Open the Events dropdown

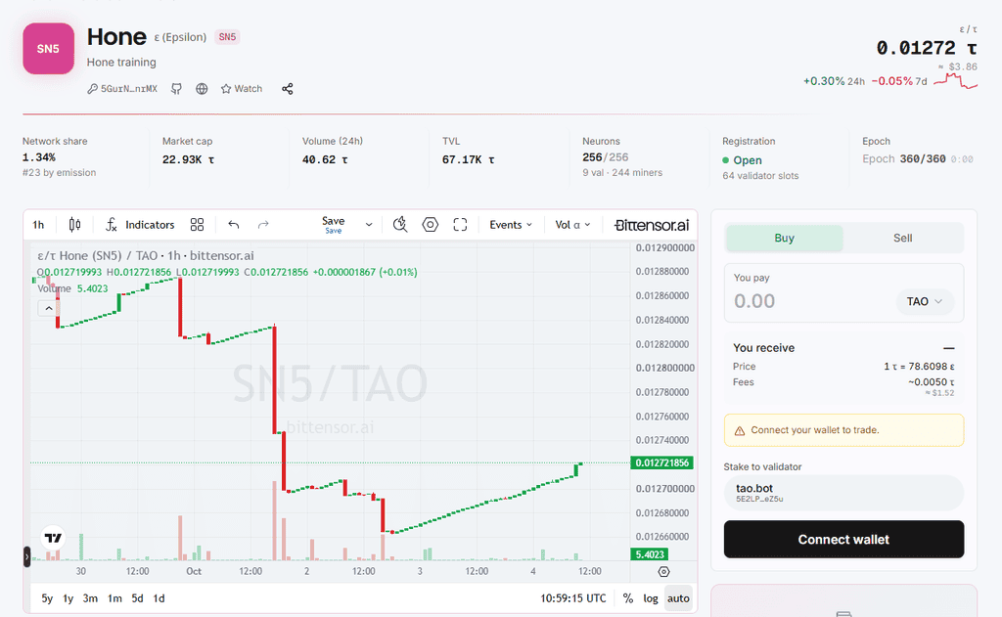tap(511, 225)
